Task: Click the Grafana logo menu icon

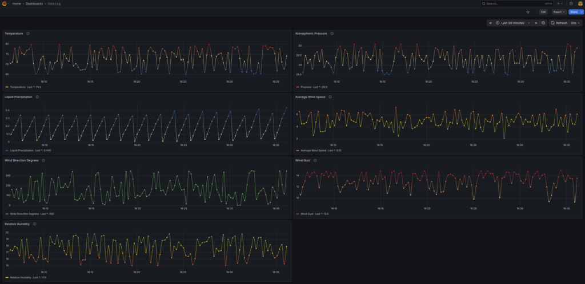Action: [5, 3]
